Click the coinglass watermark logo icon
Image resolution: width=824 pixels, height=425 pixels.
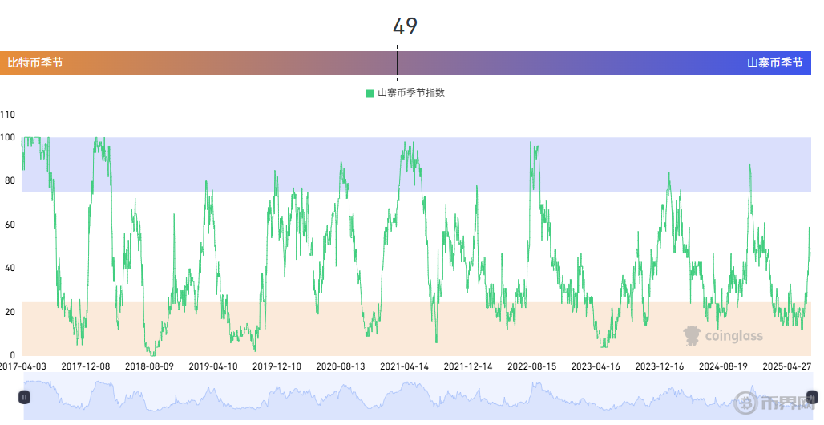pos(692,335)
